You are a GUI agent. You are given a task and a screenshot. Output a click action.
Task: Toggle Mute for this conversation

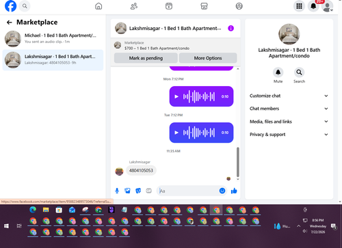[x=278, y=72]
